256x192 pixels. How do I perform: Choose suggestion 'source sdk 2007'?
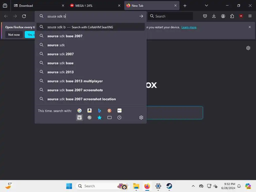click(x=90, y=54)
